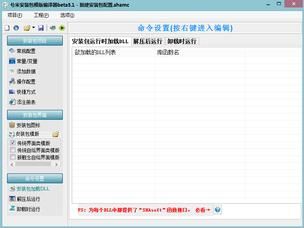Check the 传统自绘界面类模版 checkbox

(13, 150)
